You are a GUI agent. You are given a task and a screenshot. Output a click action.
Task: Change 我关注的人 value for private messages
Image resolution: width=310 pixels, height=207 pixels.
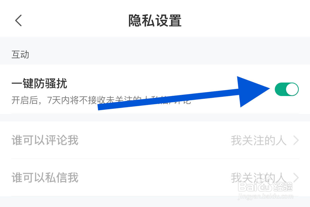(258, 178)
